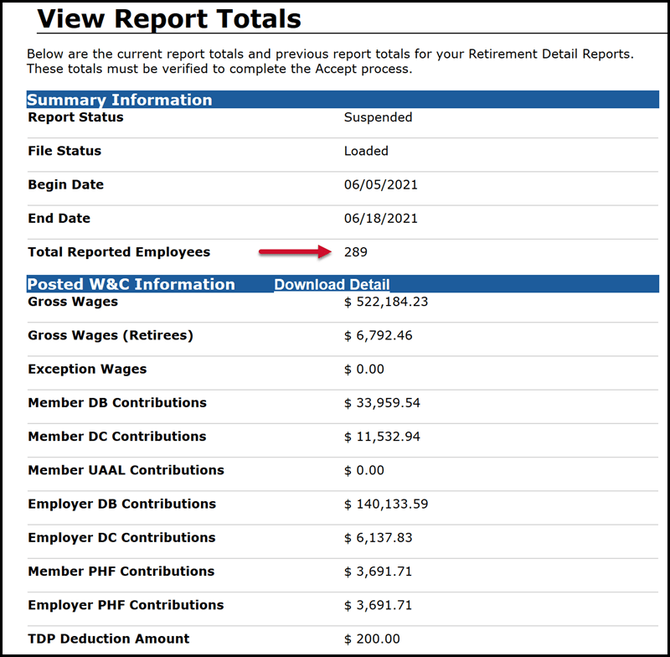This screenshot has height=657, width=670.
Task: Click the Employer PHF Contributions label
Action: click(126, 604)
